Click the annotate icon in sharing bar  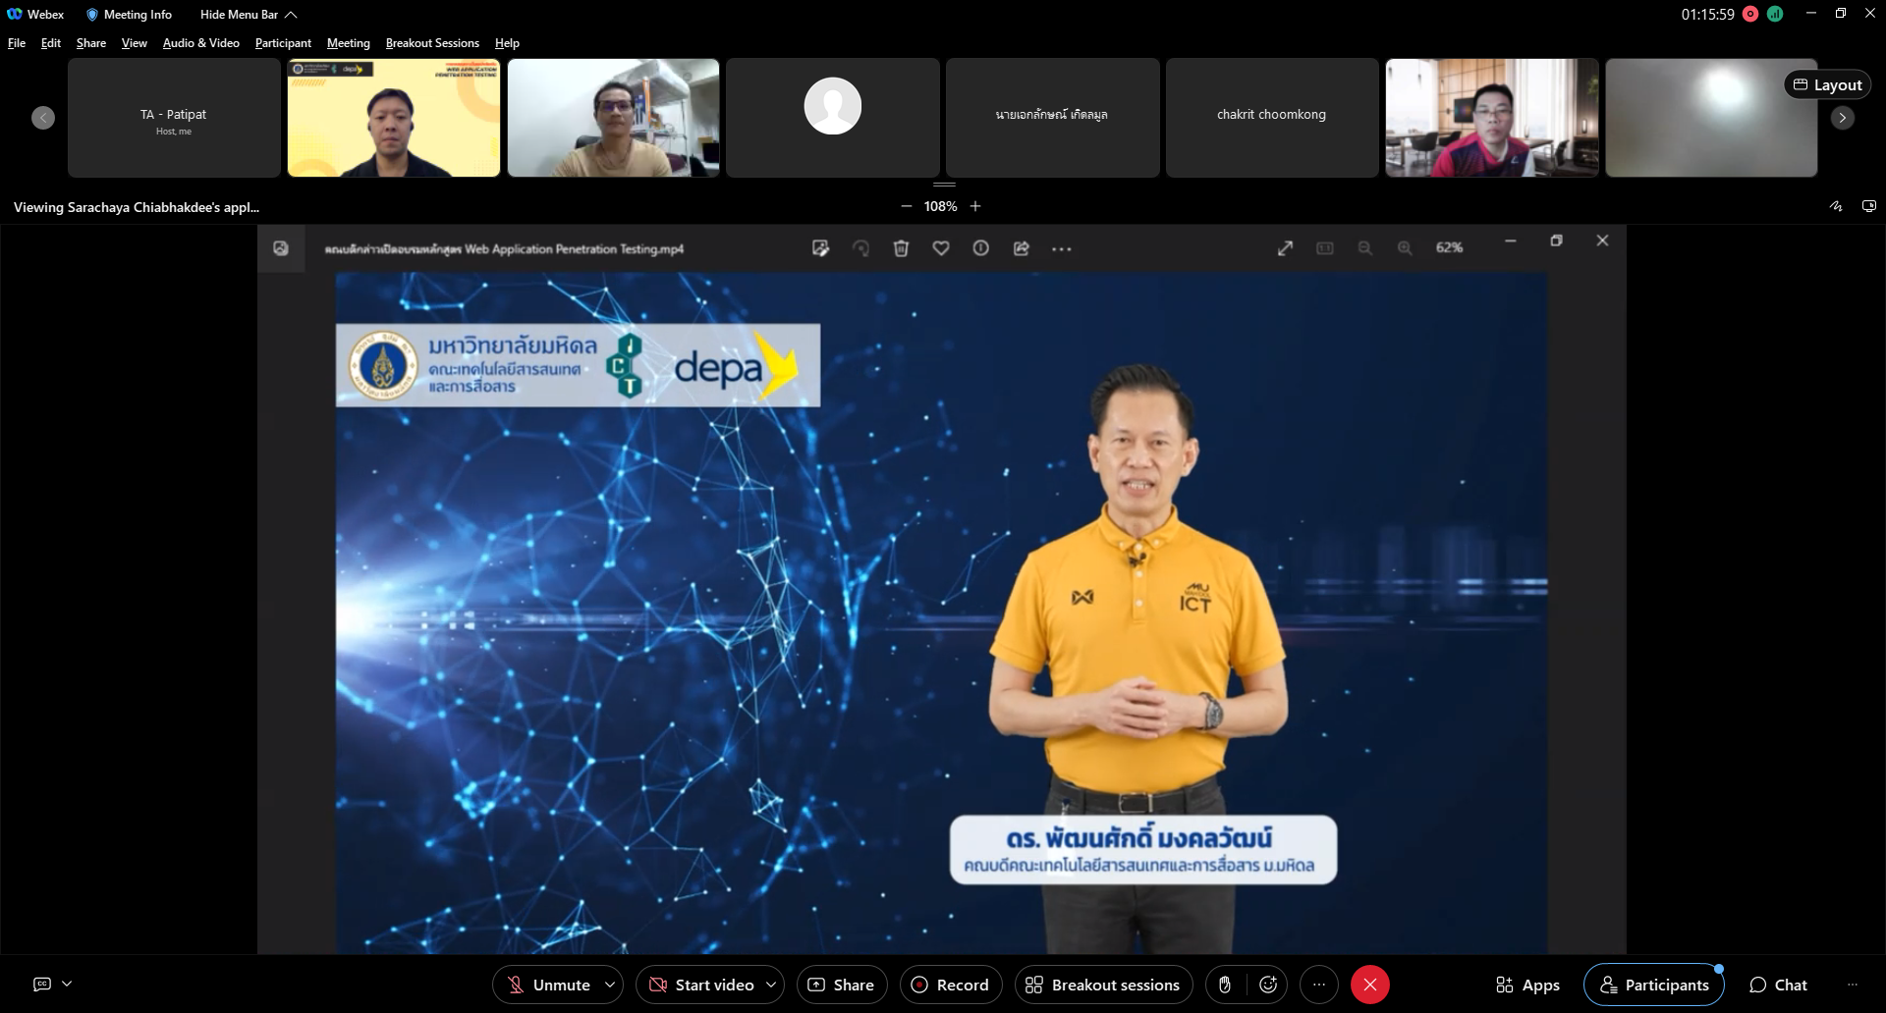click(1835, 206)
